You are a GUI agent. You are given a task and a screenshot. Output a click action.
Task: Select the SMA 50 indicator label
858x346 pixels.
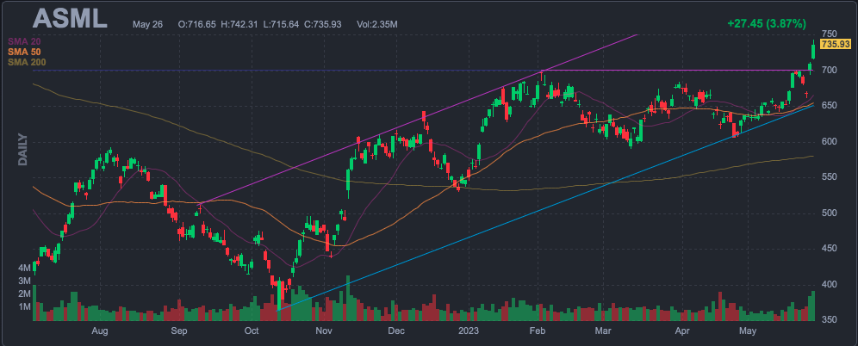pos(24,52)
